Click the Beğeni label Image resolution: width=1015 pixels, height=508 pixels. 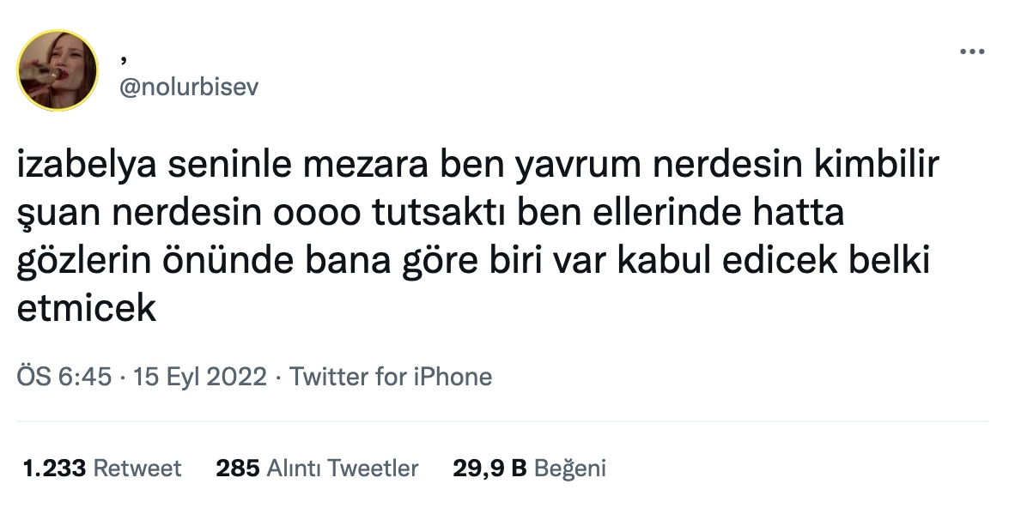pos(569,468)
